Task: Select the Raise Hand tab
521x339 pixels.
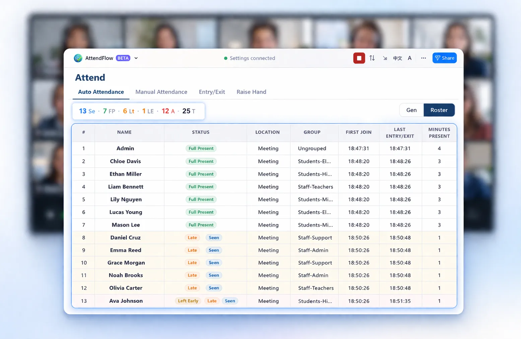Action: pos(251,92)
